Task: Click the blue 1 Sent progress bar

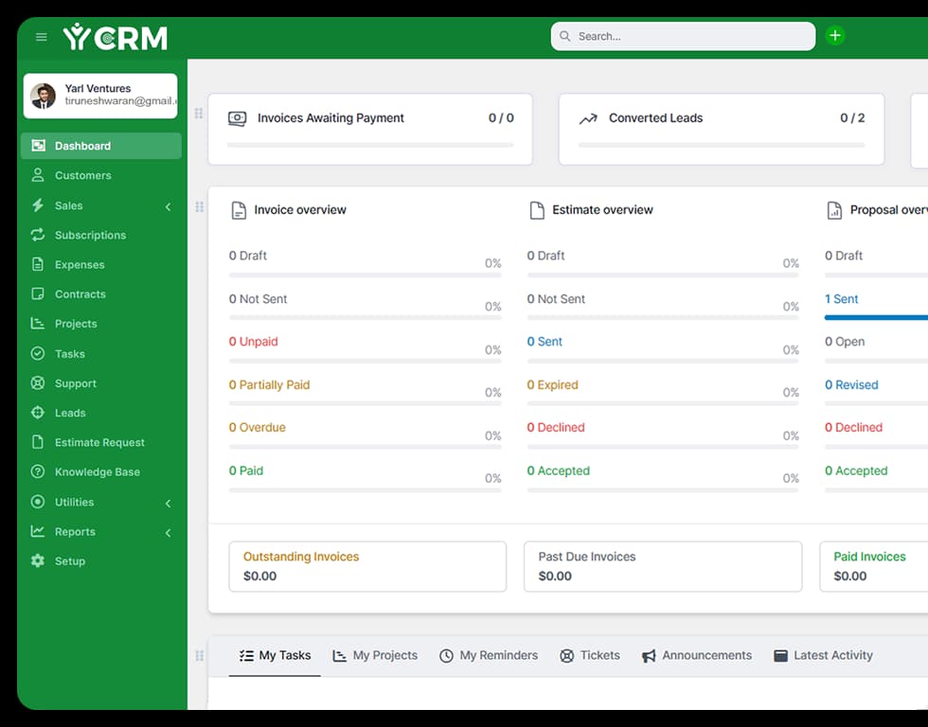Action: [x=876, y=318]
